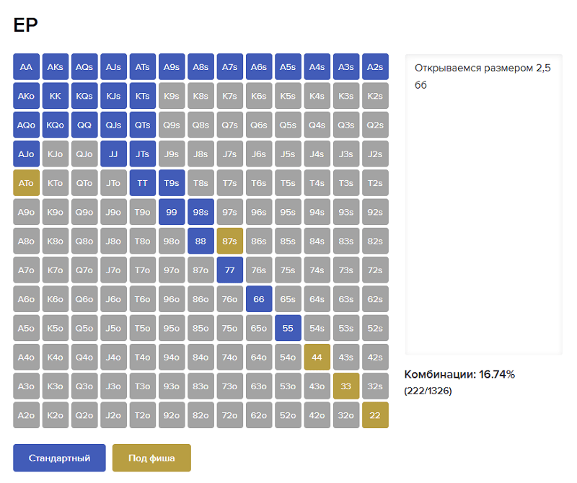Click the gray A2o hand cell

(x=26, y=415)
